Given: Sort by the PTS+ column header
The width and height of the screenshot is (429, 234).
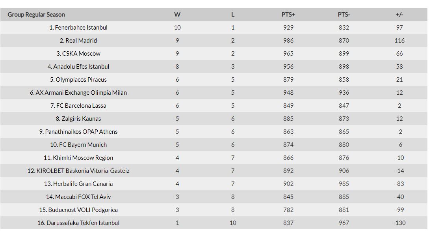Looking at the screenshot, I should [x=288, y=15].
